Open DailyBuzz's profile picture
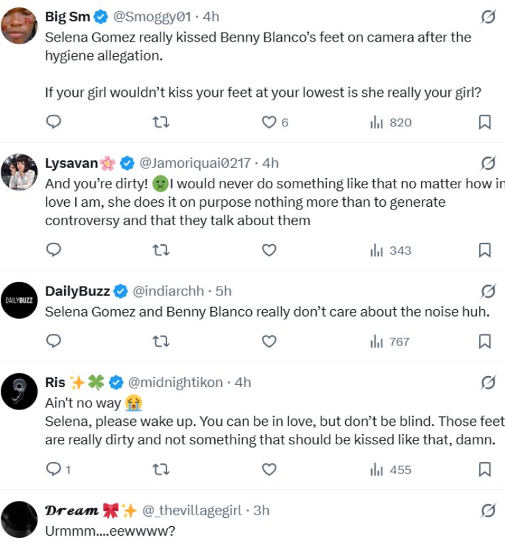This screenshot has width=505, height=546. click(x=18, y=298)
